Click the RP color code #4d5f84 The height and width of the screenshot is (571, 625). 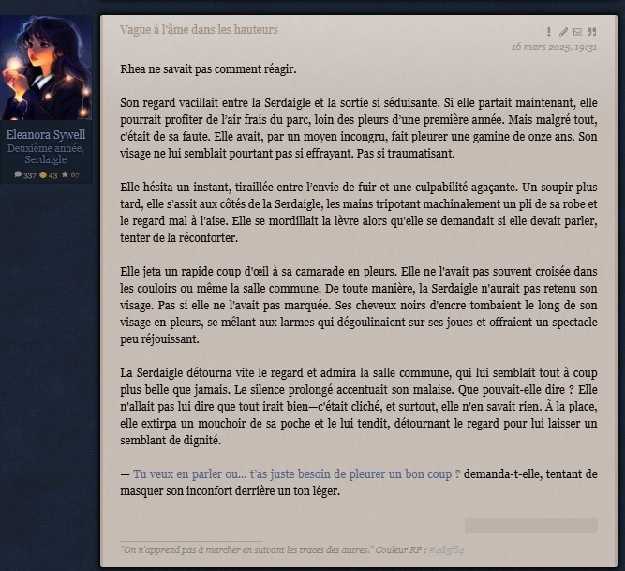point(446,550)
